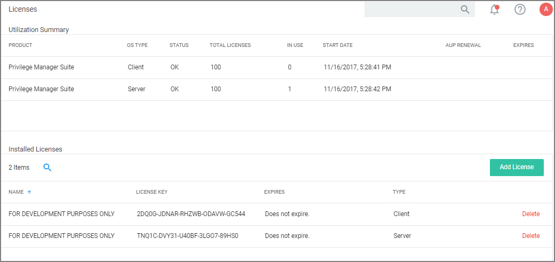Open the help question mark icon
Viewport: 555px width, 262px height.
tap(520, 9)
